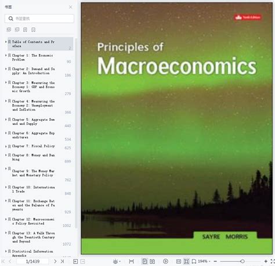The height and width of the screenshot is (266, 275).
Task: Enter fullscreen mode icon
Action: coord(273,261)
